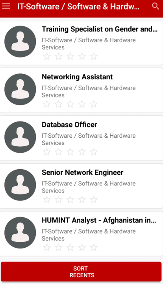Tap the Networking Assistant profile avatar
163x284 pixels.
pyautogui.click(x=20, y=89)
